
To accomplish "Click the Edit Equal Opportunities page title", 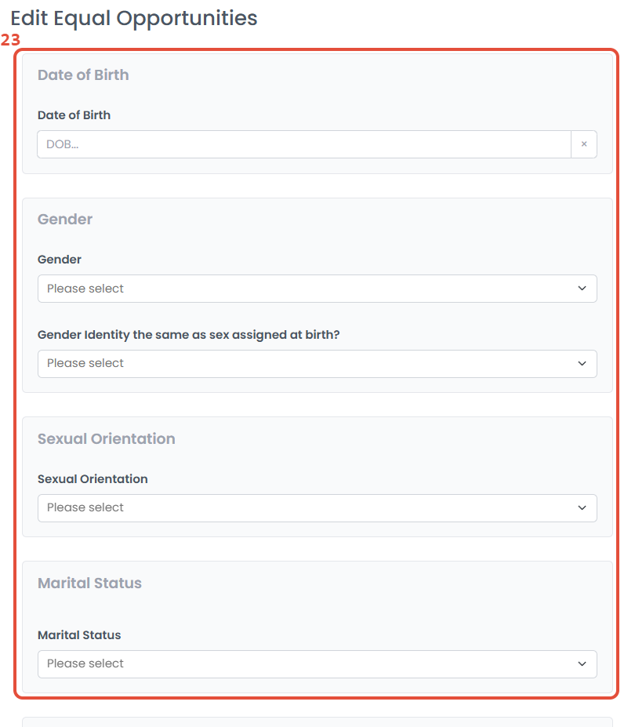I will pos(134,18).
